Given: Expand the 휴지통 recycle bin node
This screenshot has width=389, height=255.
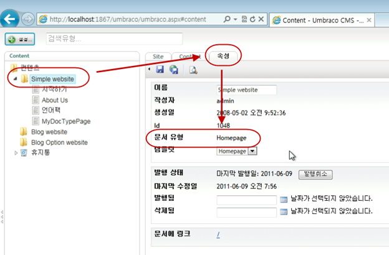Looking at the screenshot, I should (x=16, y=153).
